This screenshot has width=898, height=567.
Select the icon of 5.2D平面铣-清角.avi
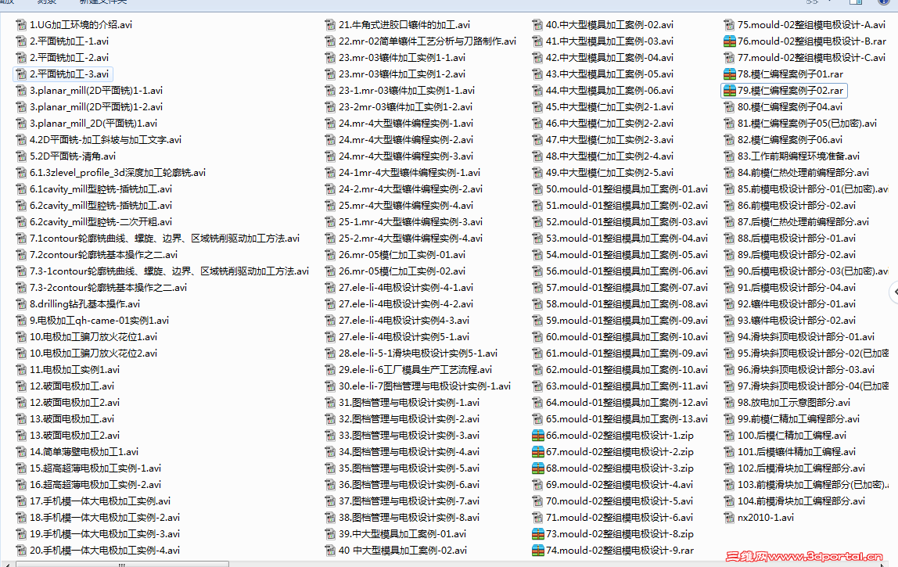[x=21, y=156]
